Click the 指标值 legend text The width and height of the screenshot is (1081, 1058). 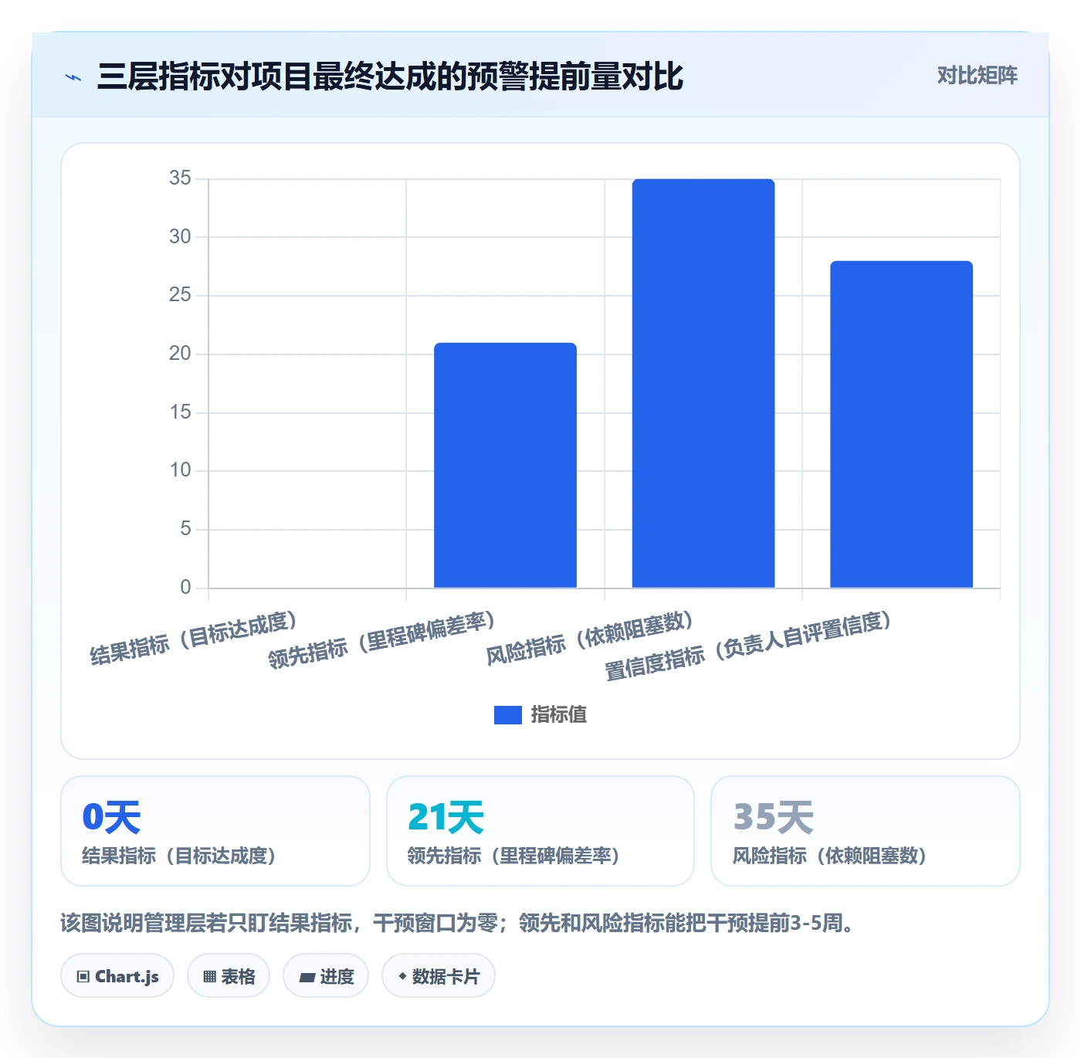pos(559,715)
